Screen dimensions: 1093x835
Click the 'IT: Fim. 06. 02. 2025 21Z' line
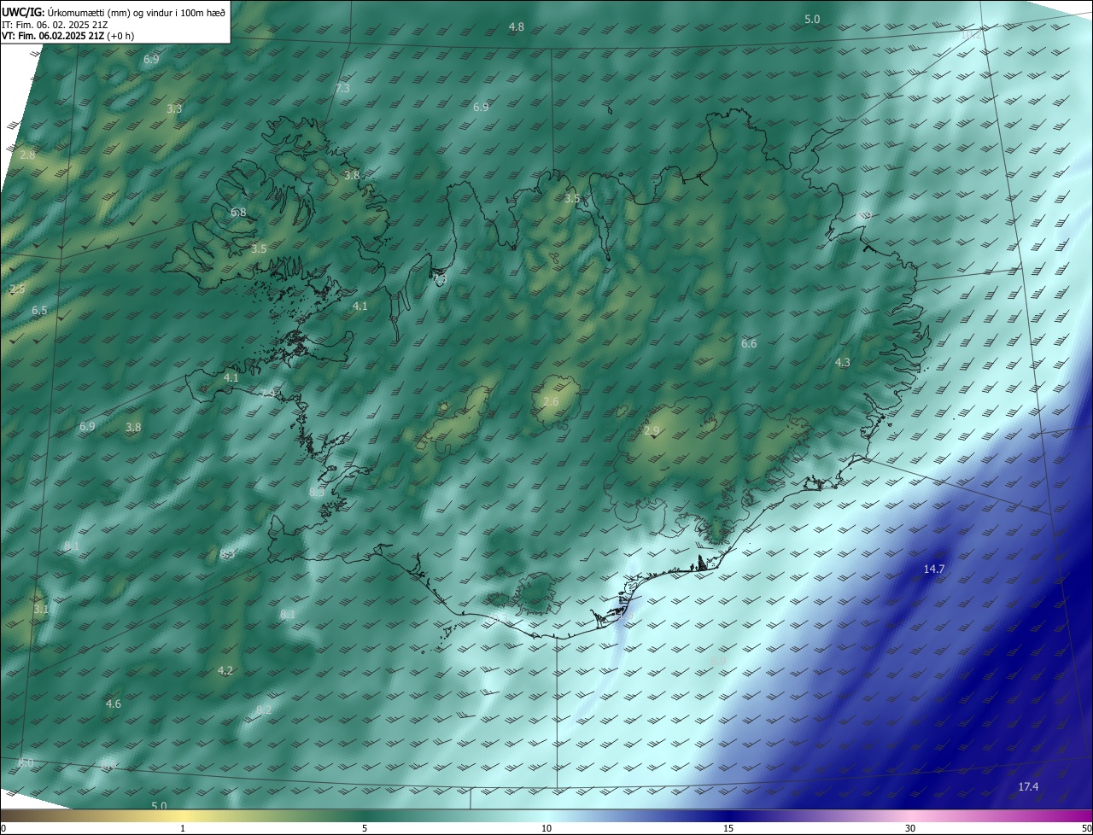coord(54,25)
